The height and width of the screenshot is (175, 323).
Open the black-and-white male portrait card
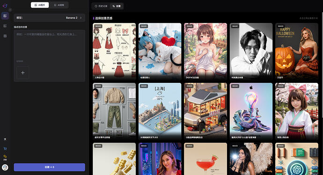click(251, 51)
